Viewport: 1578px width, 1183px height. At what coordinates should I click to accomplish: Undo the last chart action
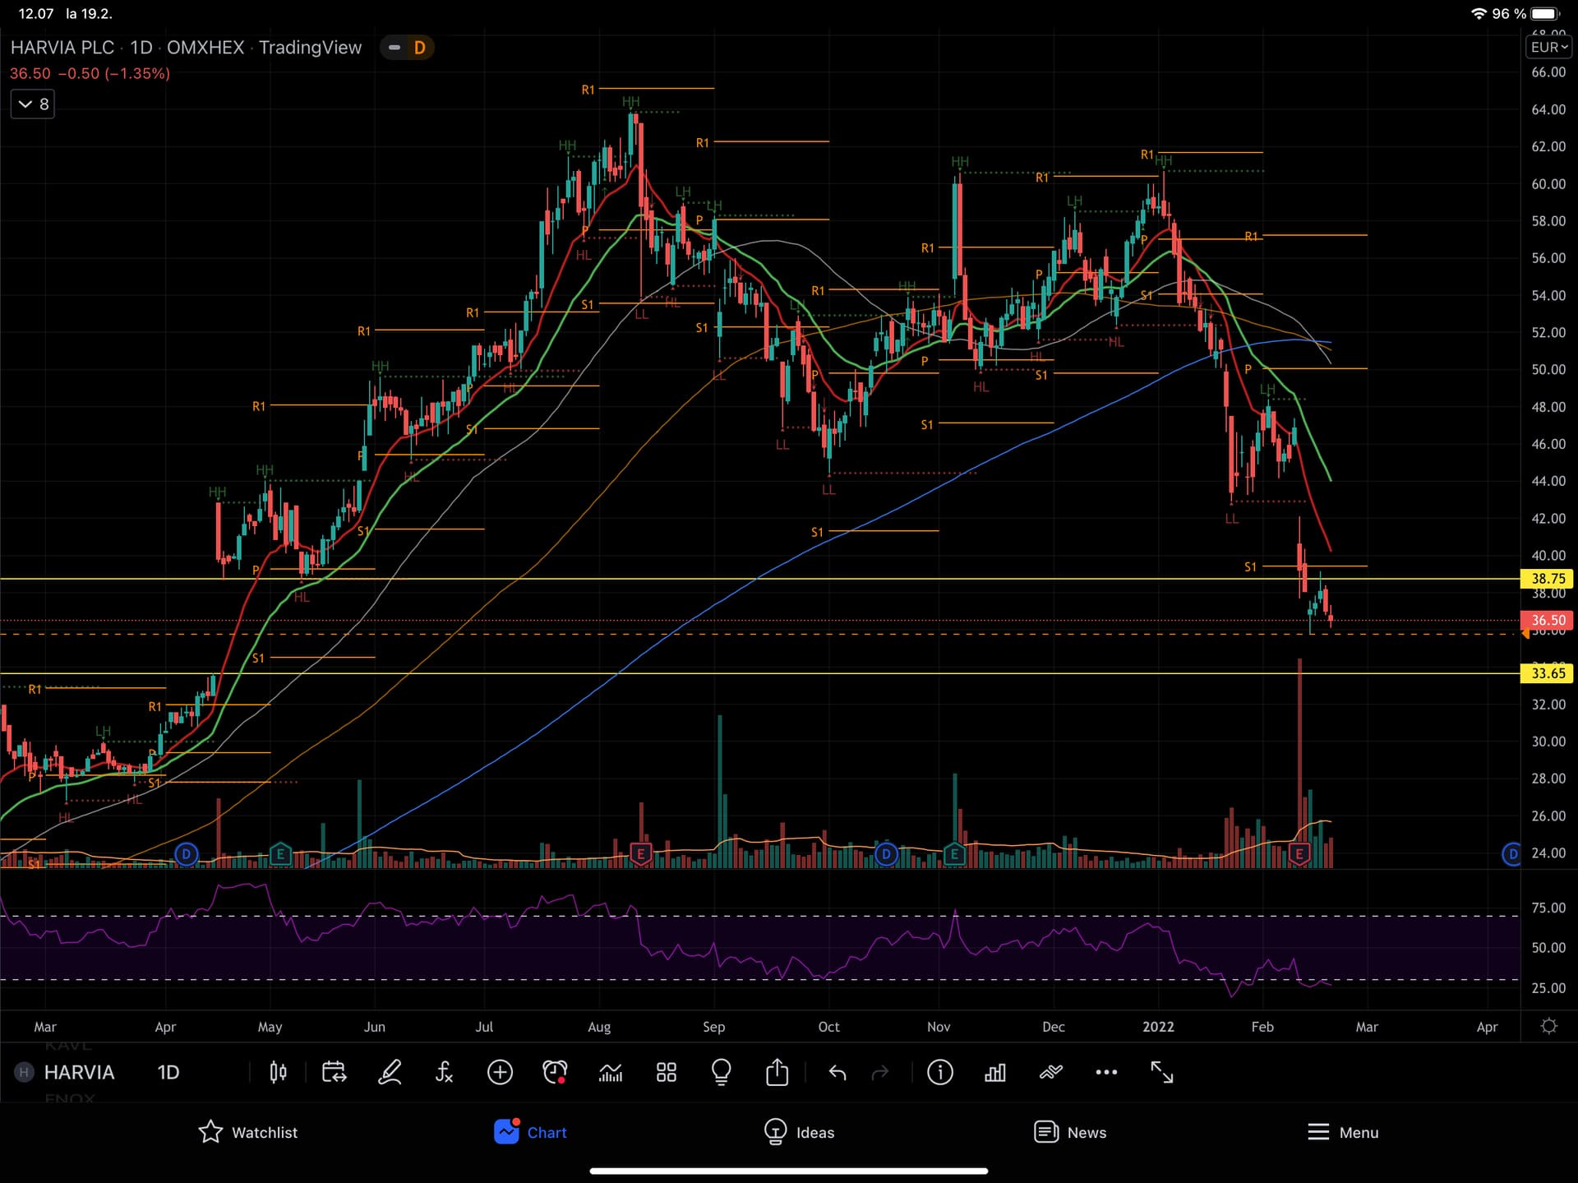837,1072
